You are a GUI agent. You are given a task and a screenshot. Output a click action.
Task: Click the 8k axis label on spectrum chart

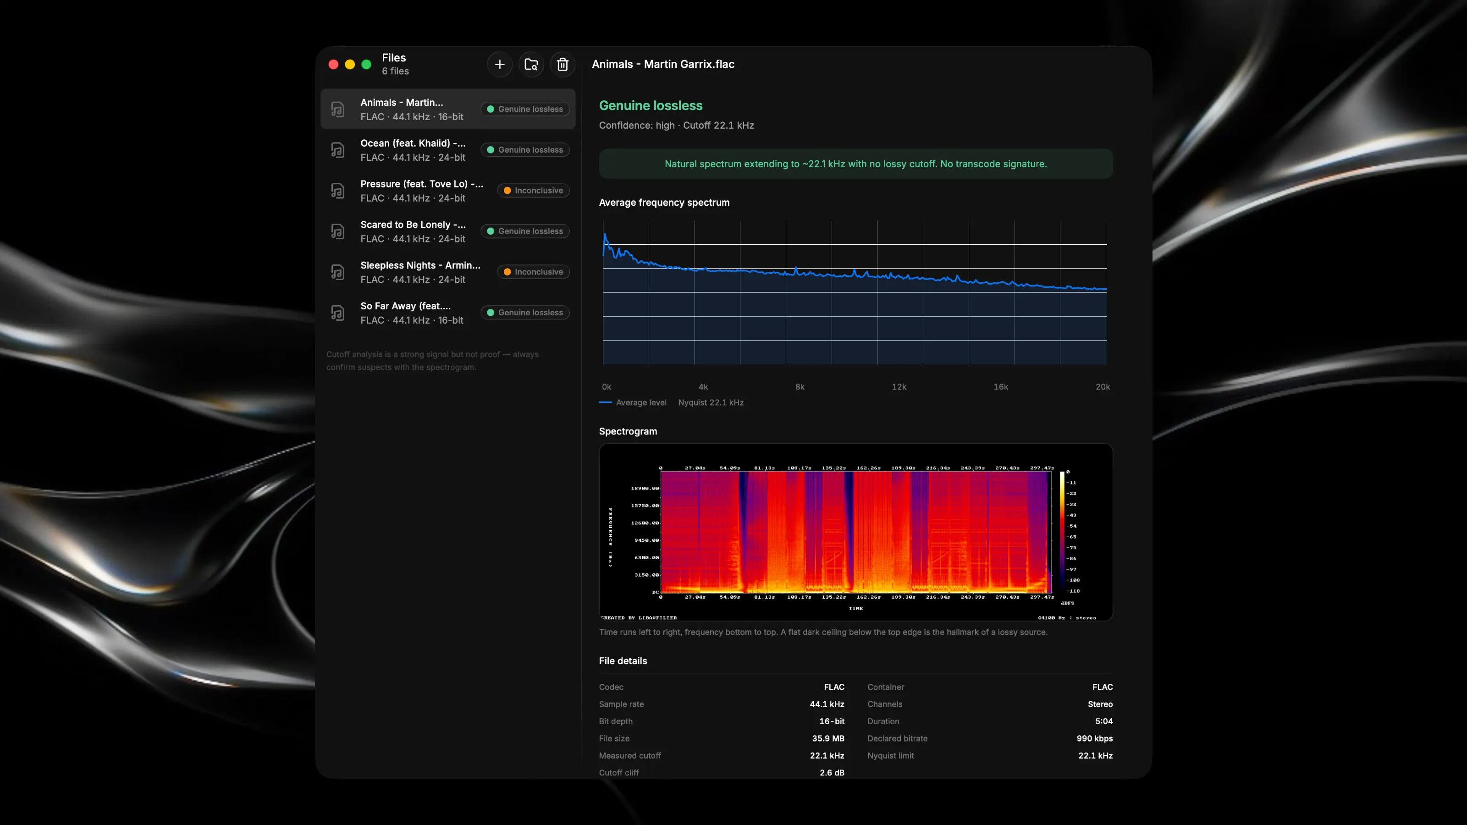[x=800, y=387]
